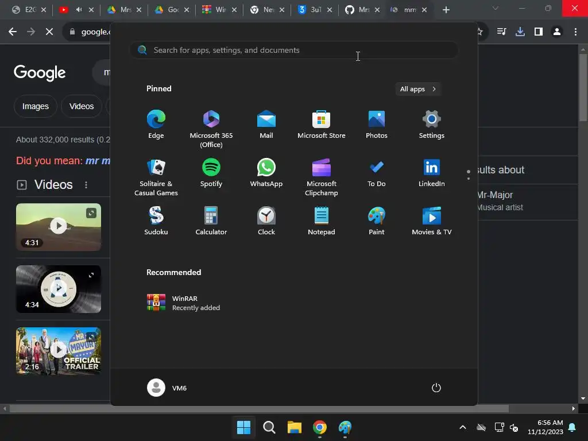Switch to Chrome on the taskbar
The height and width of the screenshot is (441, 588).
[319, 427]
